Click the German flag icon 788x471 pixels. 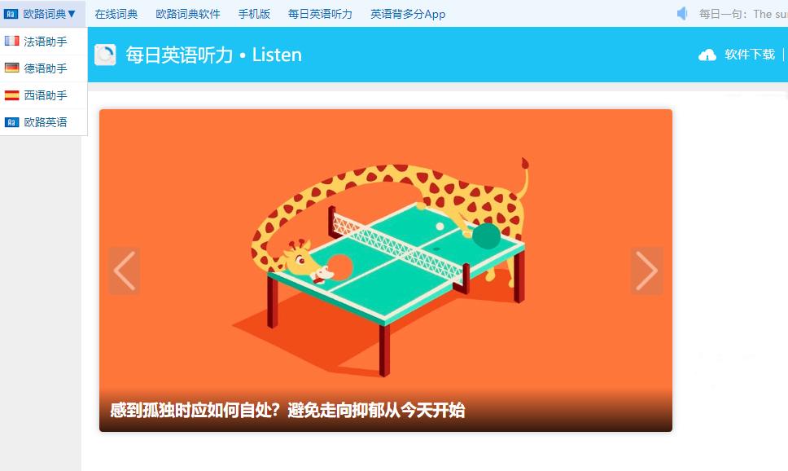point(12,68)
